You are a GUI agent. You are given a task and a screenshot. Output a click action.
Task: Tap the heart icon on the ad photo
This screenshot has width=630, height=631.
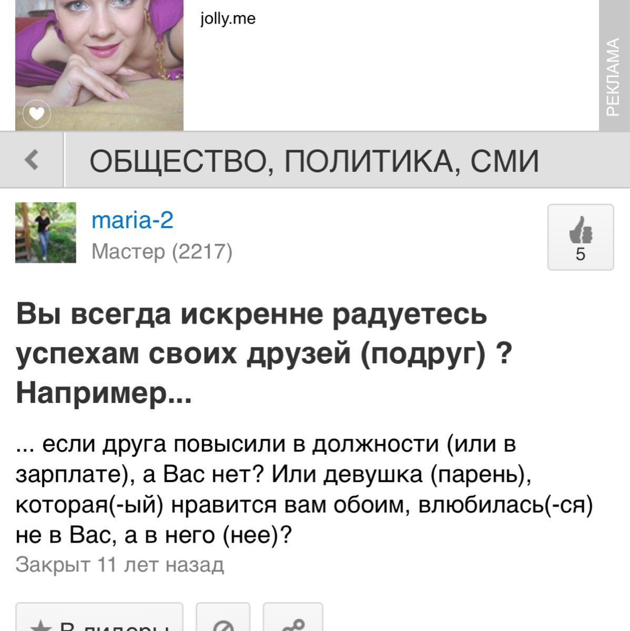pyautogui.click(x=37, y=113)
